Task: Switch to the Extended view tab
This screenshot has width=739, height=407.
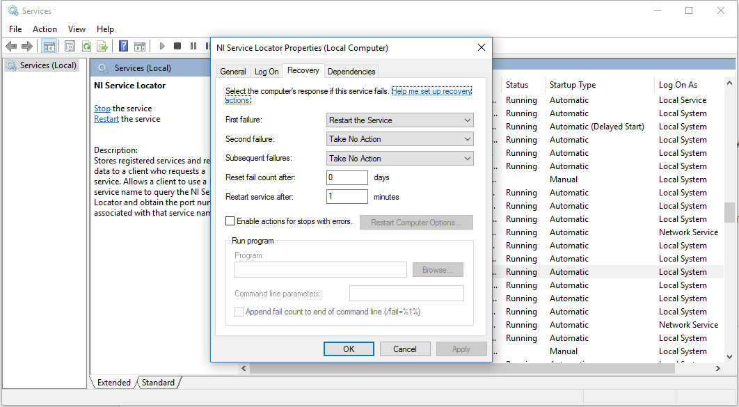Action: (x=113, y=383)
